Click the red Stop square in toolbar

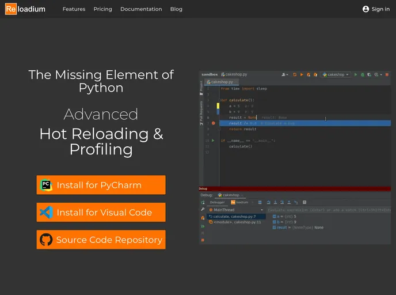pos(387,74)
